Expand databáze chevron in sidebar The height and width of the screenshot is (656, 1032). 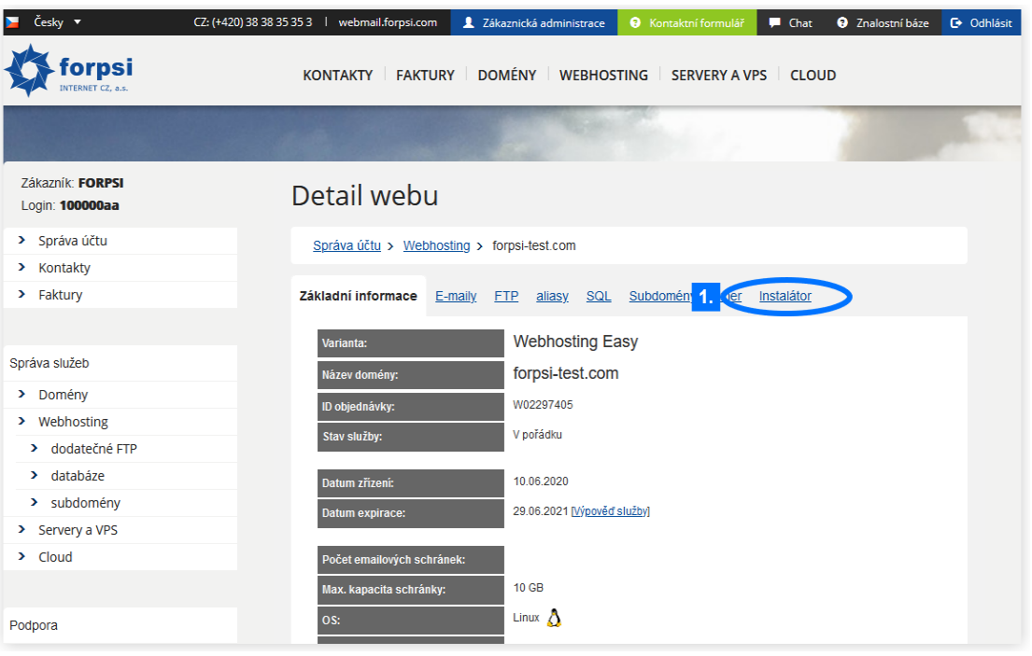coord(35,475)
